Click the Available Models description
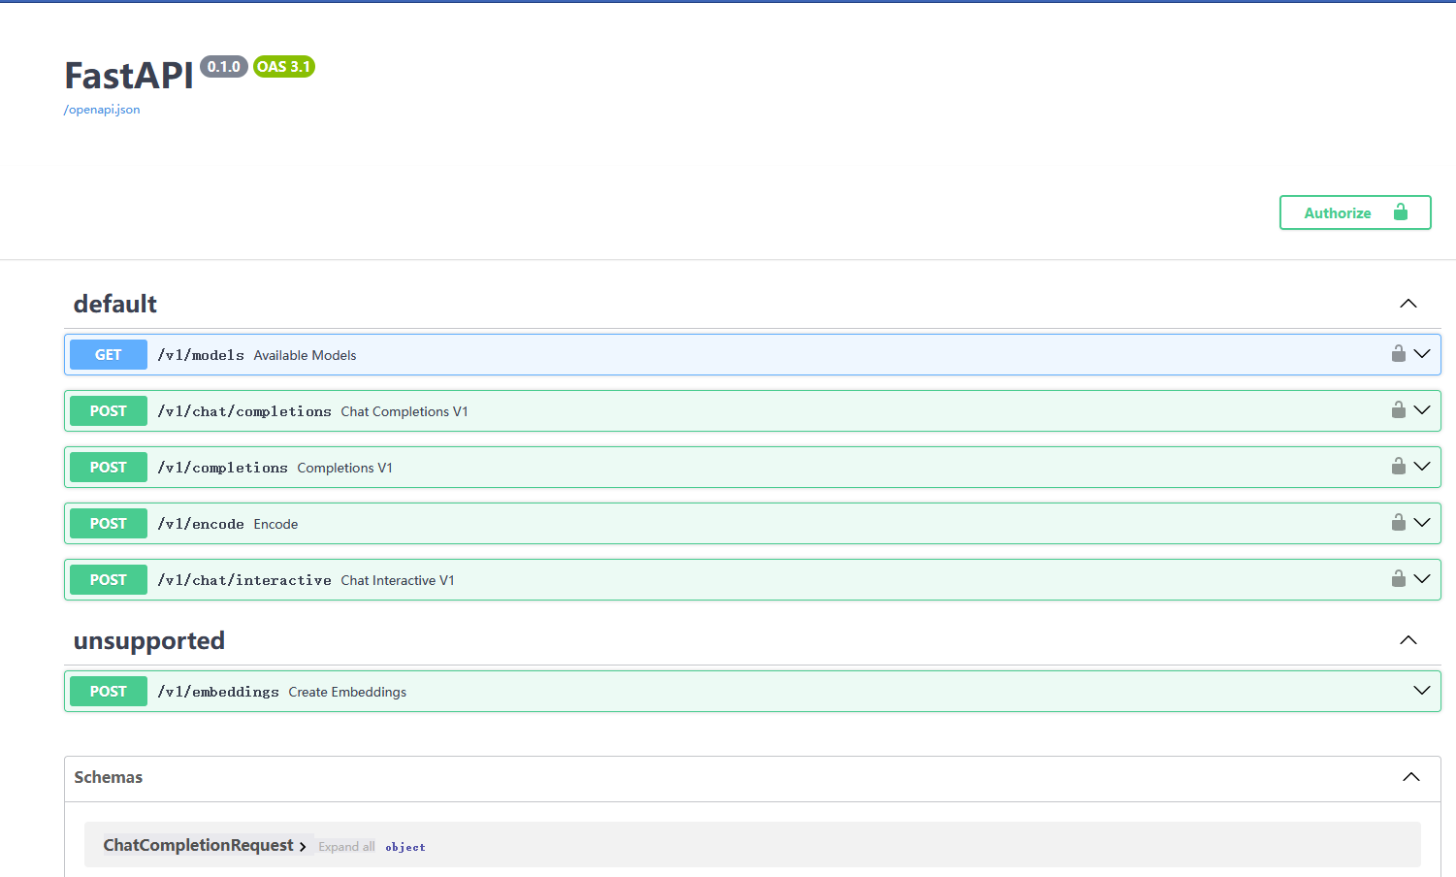This screenshot has height=877, width=1456. point(305,355)
